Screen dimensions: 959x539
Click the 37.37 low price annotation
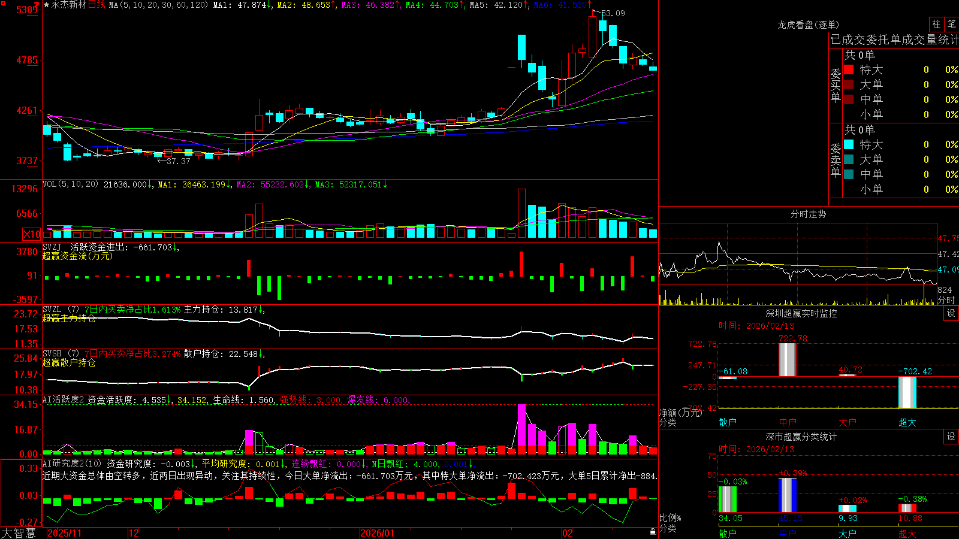coord(178,161)
